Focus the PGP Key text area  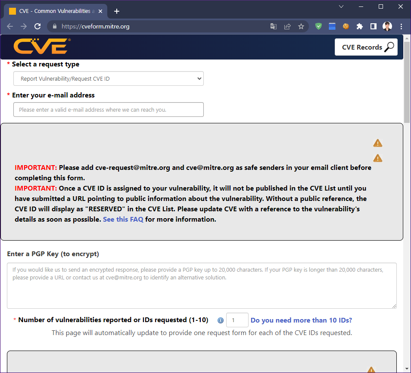click(x=202, y=285)
